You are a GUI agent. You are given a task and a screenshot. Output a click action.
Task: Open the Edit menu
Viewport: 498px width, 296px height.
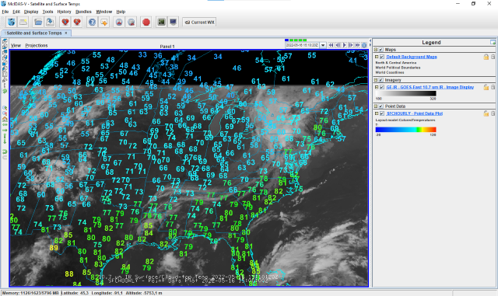16,12
